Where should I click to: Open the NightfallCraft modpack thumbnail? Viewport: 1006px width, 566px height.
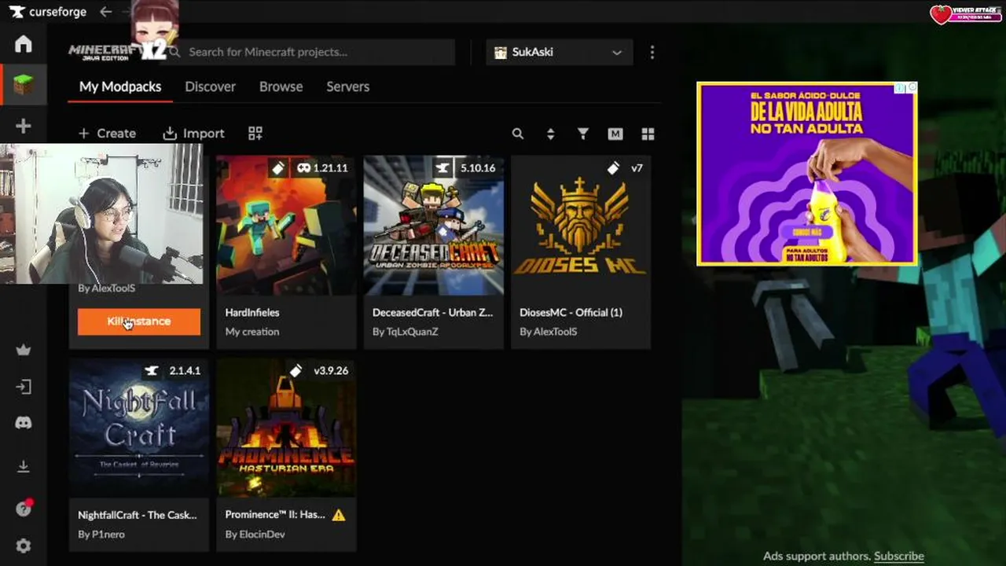tap(139, 428)
